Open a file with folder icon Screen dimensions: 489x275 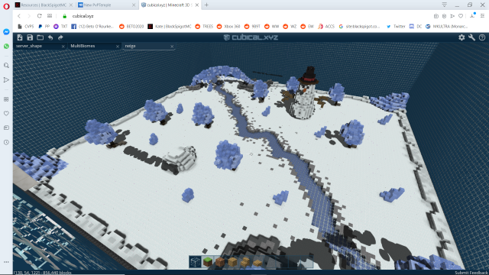pyautogui.click(x=40, y=37)
